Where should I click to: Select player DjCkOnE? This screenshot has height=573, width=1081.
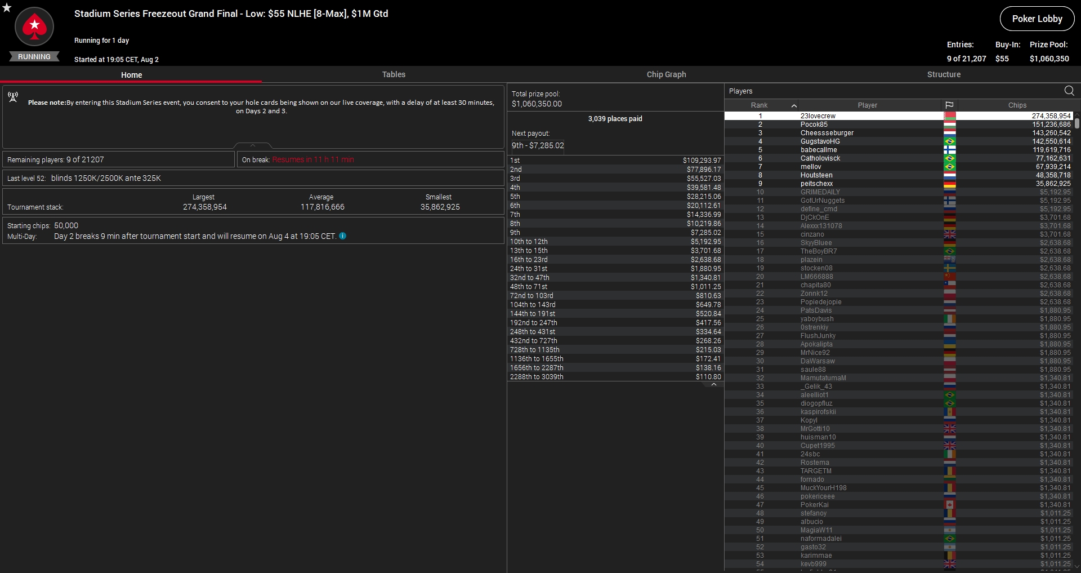click(899, 217)
